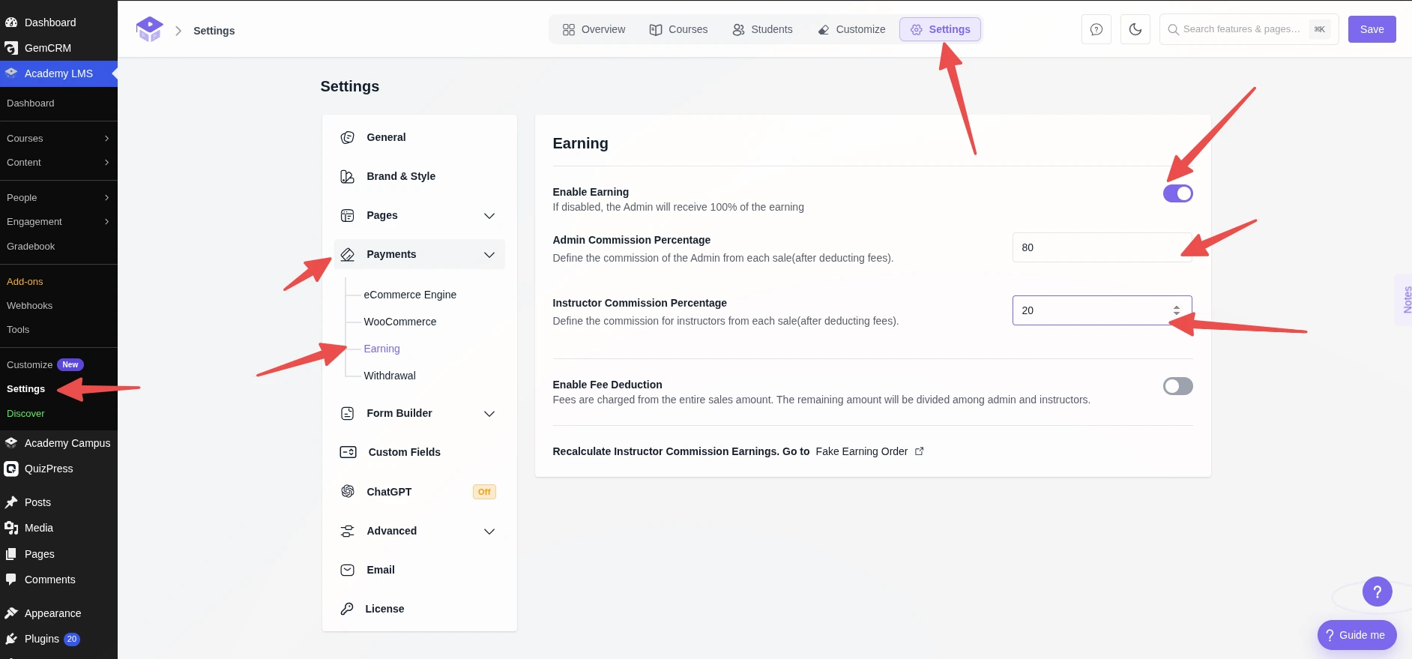
Task: Open the Brand & Style palette icon
Action: [x=347, y=176]
